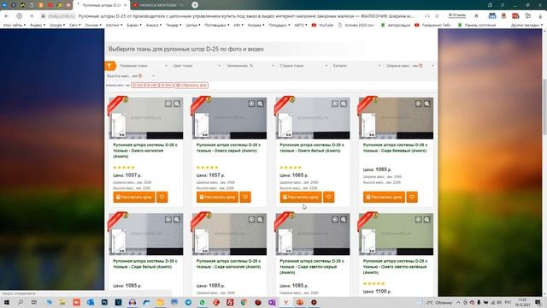The image size is (547, 308).
Task: Open Google bookmarks folder
Action: click(56, 25)
